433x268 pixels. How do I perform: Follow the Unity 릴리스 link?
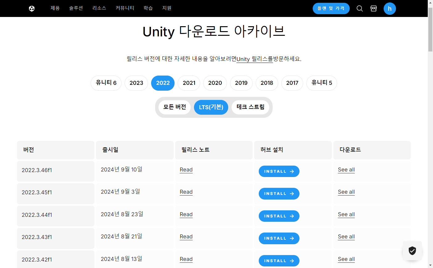(255, 59)
